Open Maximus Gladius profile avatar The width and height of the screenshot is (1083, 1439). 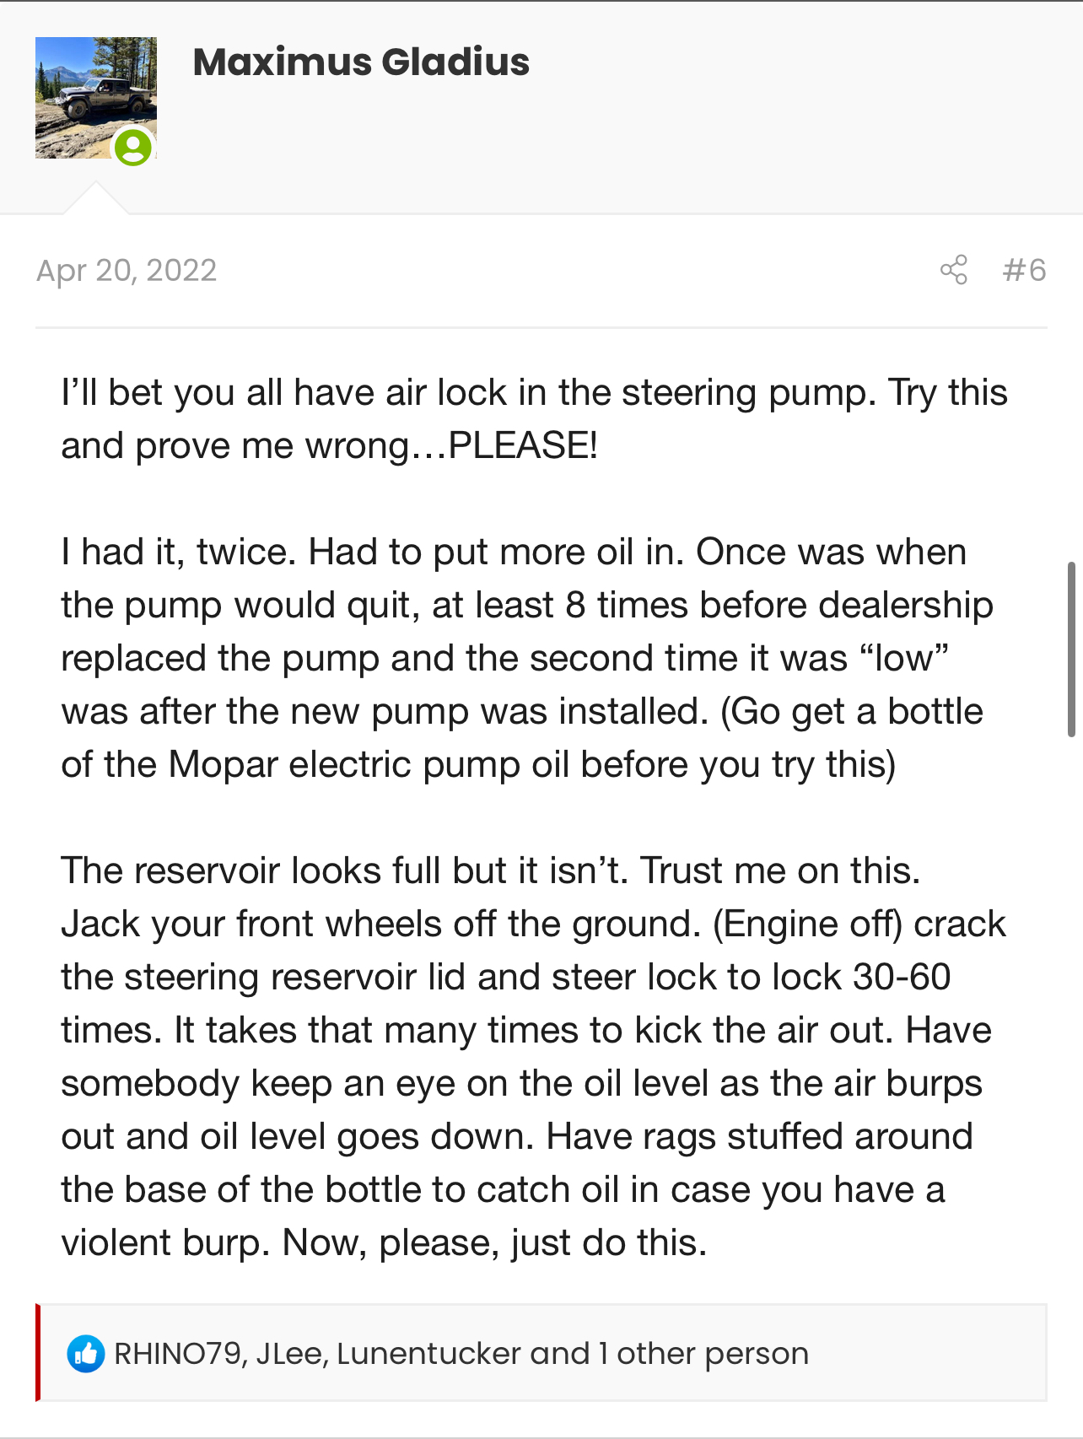tap(95, 98)
